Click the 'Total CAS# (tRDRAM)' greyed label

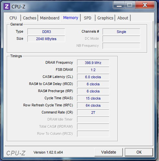point(56,126)
